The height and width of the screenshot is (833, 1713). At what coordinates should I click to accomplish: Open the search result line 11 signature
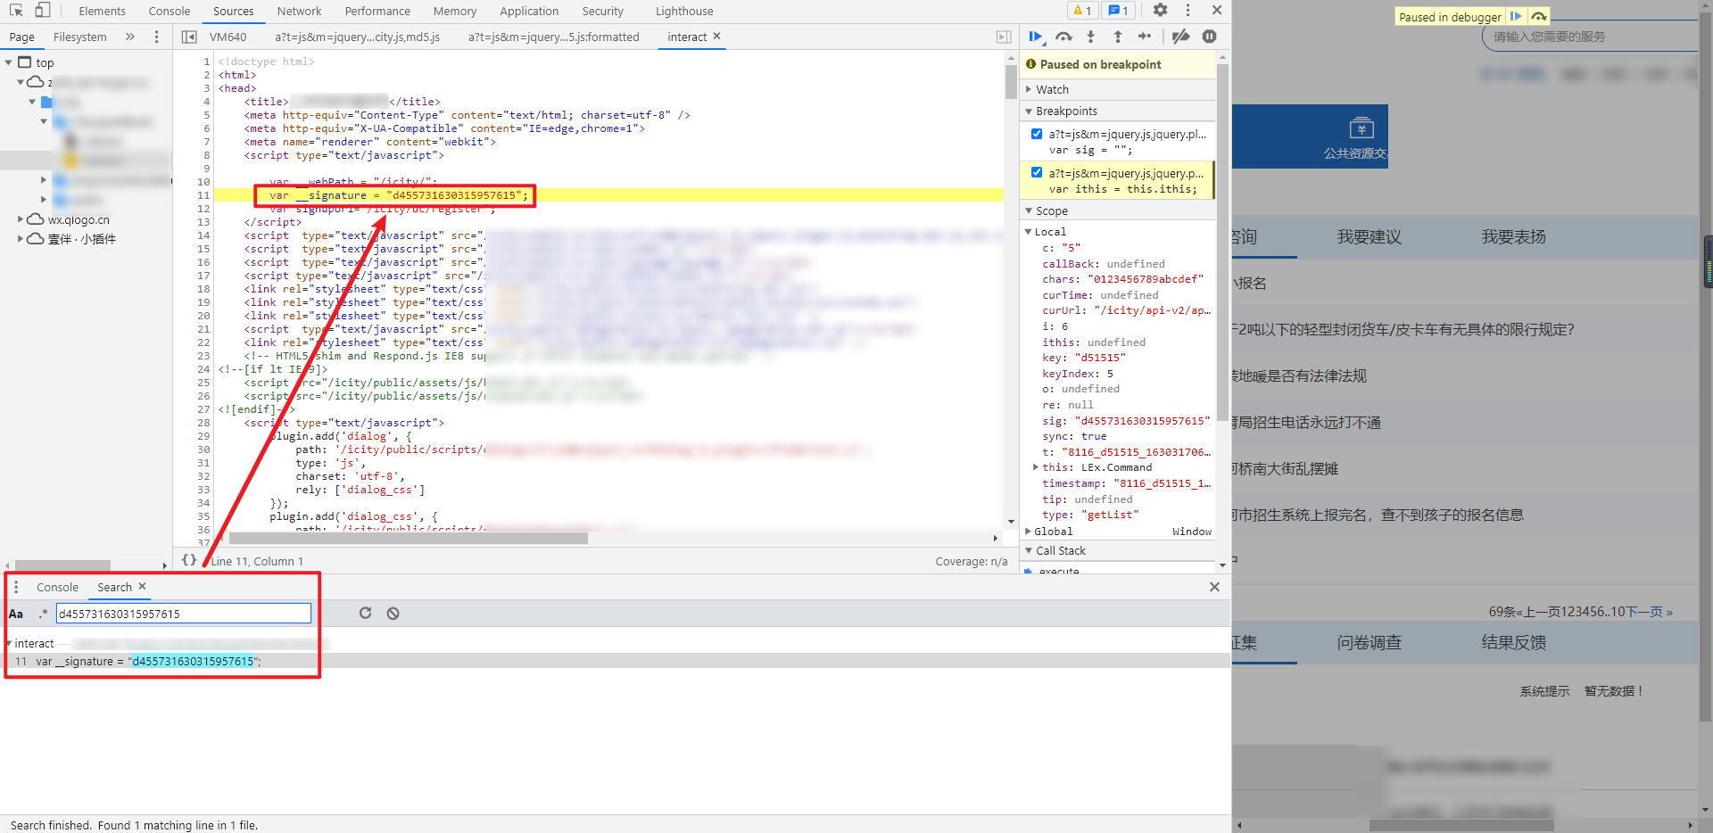pyautogui.click(x=616, y=661)
